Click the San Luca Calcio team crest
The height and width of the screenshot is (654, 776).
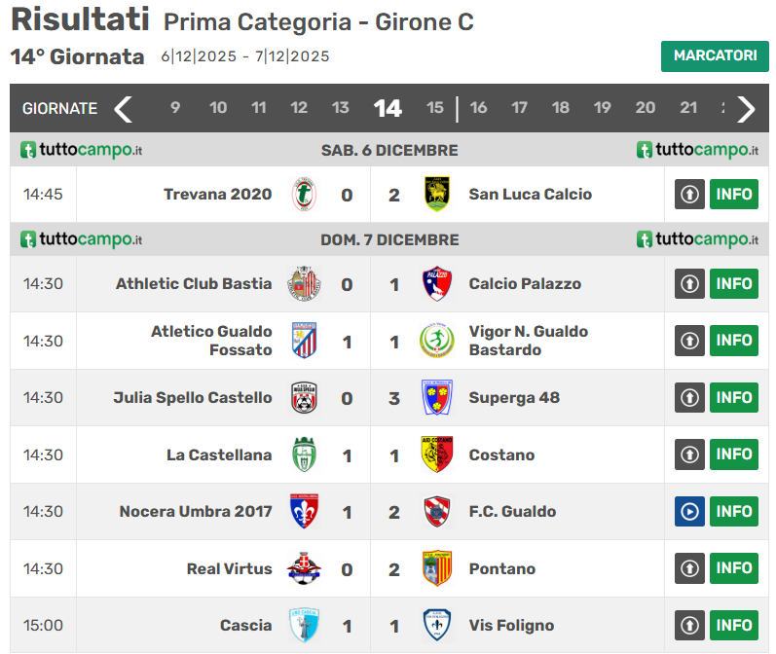pos(437,195)
